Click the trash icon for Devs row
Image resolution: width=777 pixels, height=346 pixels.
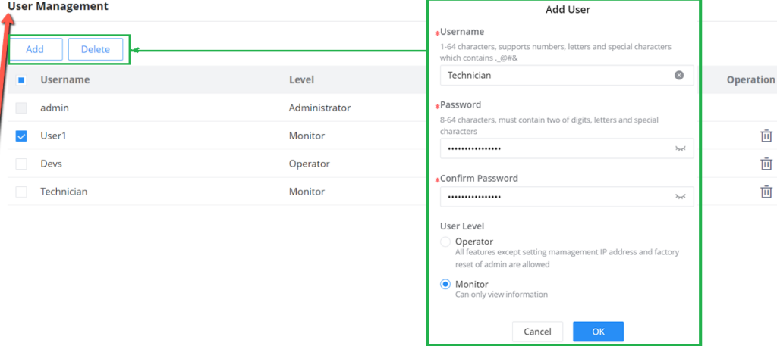766,164
